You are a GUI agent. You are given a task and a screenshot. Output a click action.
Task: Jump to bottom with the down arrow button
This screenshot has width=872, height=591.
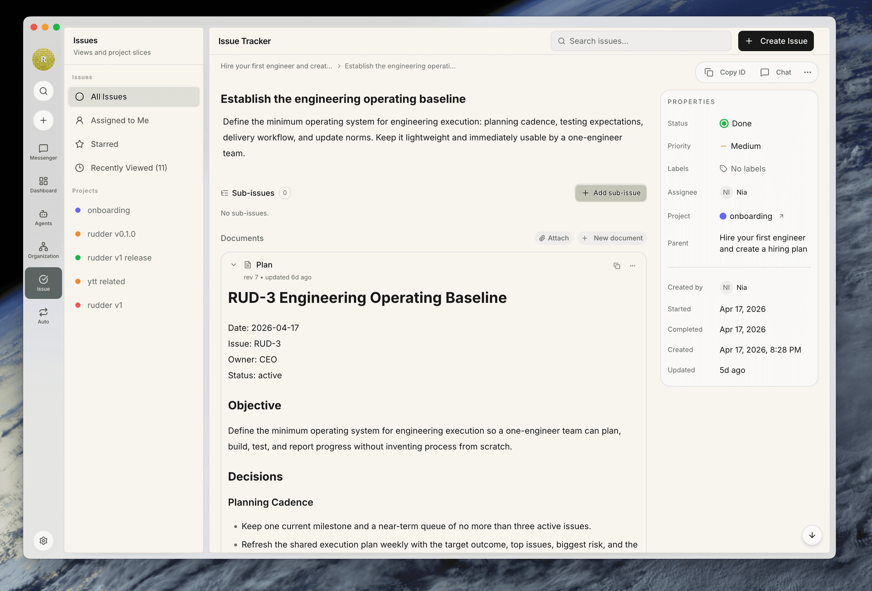(812, 535)
